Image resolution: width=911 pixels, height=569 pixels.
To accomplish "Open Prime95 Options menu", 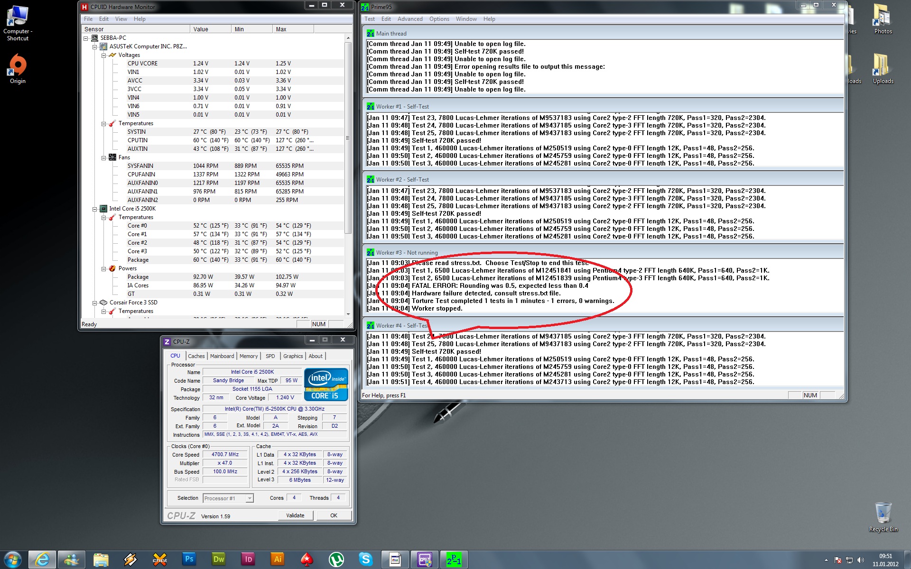I will pos(439,19).
